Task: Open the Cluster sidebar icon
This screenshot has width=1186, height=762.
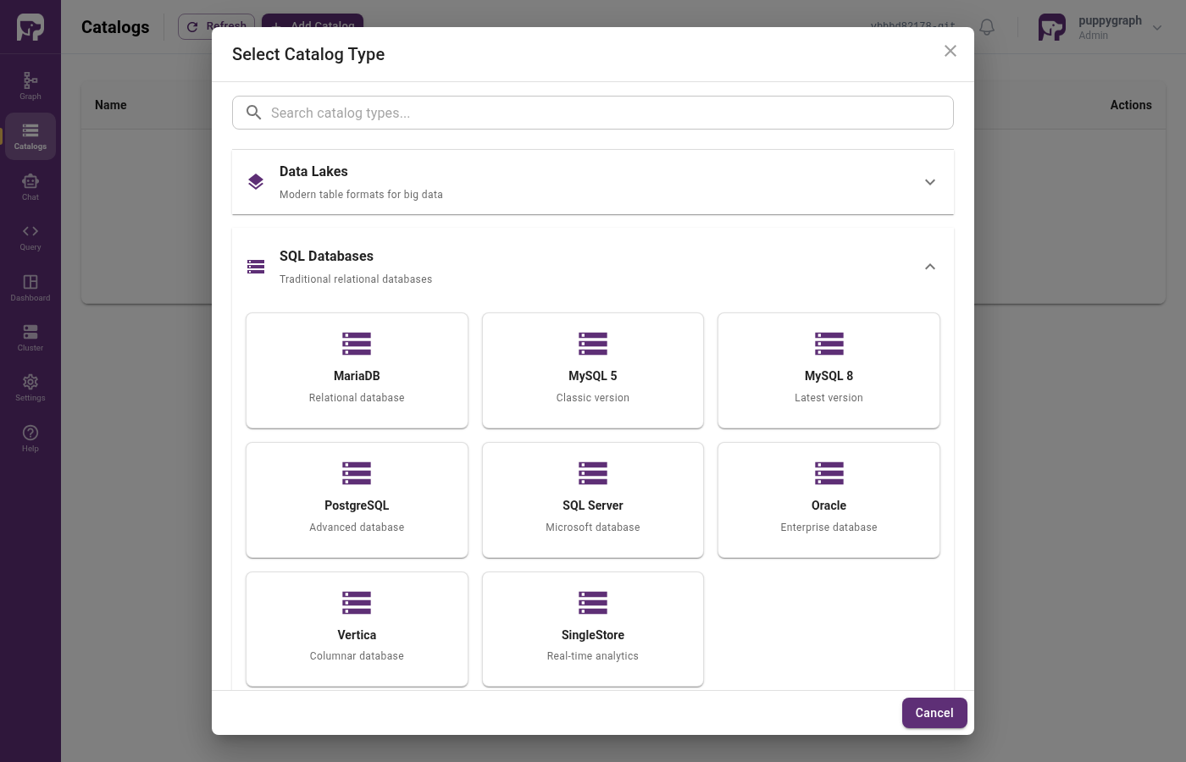Action: [30, 338]
